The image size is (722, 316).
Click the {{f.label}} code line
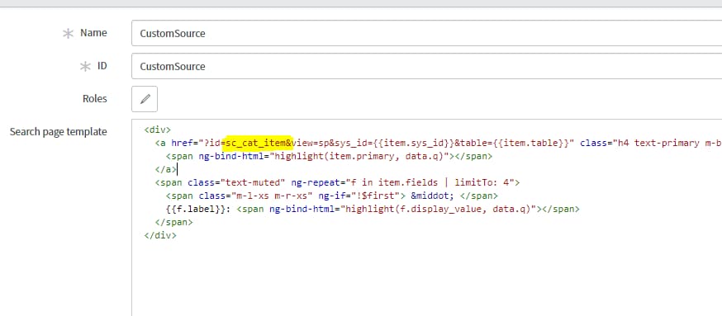[x=373, y=209]
